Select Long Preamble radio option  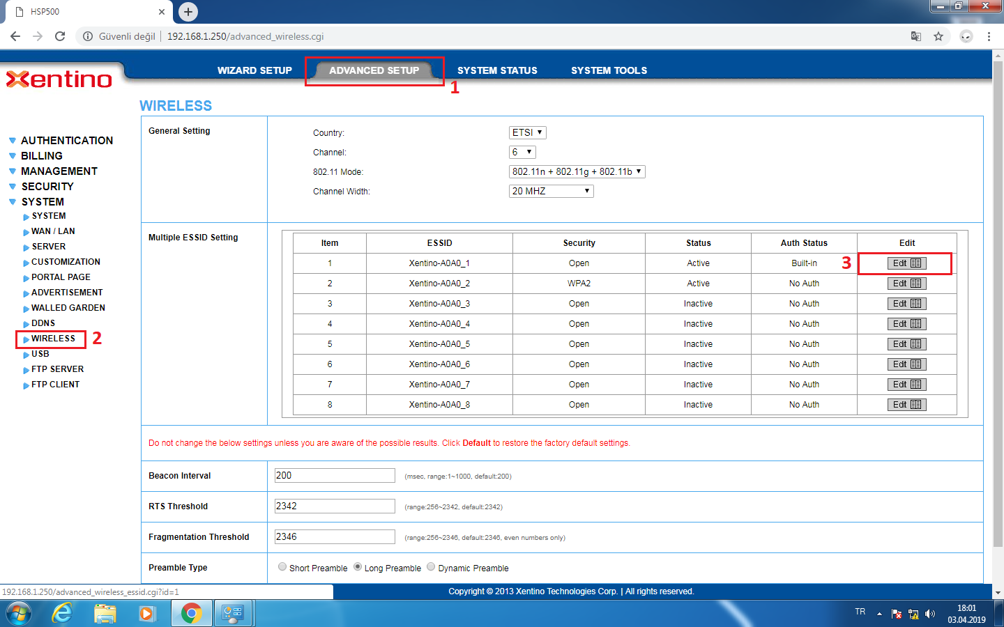point(358,567)
